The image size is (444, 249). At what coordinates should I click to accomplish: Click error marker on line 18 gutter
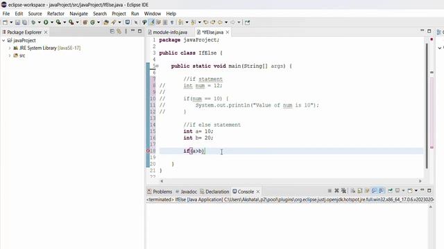[148, 151]
